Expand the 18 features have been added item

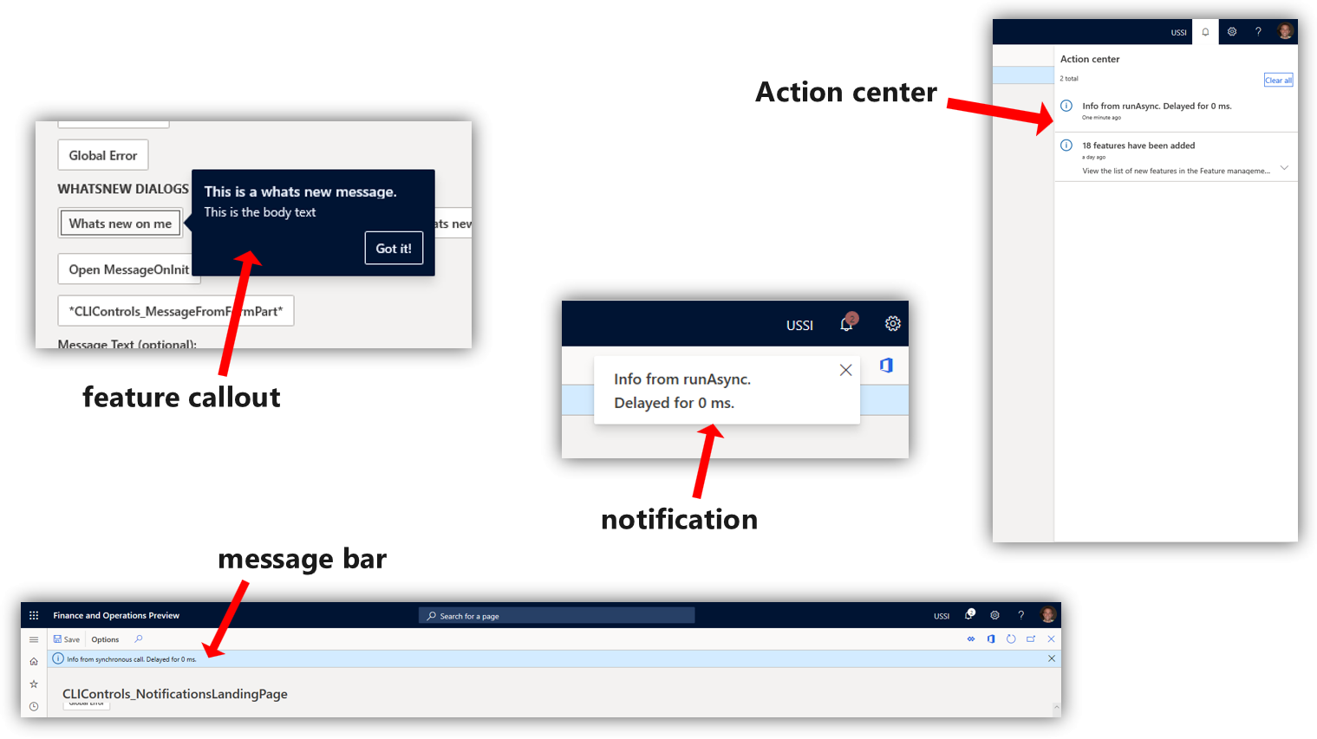[x=1284, y=167]
